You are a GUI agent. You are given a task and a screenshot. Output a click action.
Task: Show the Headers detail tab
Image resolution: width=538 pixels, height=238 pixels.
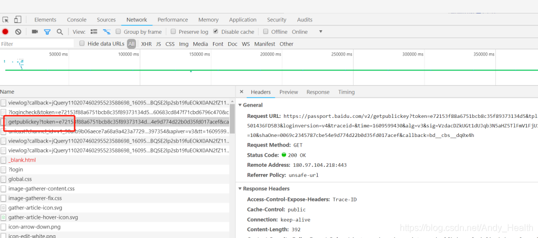coord(261,92)
